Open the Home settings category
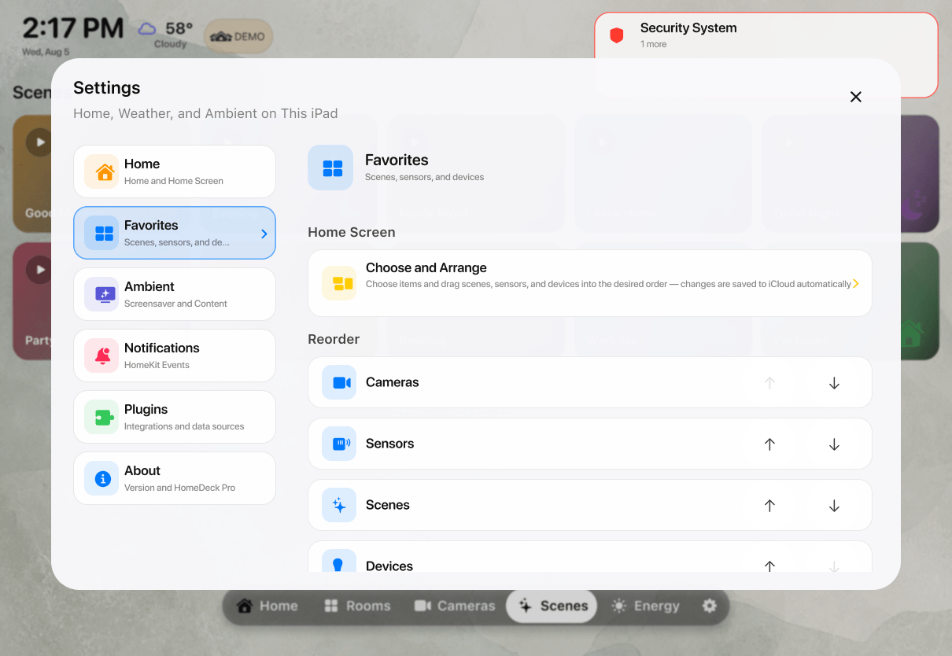 point(175,171)
